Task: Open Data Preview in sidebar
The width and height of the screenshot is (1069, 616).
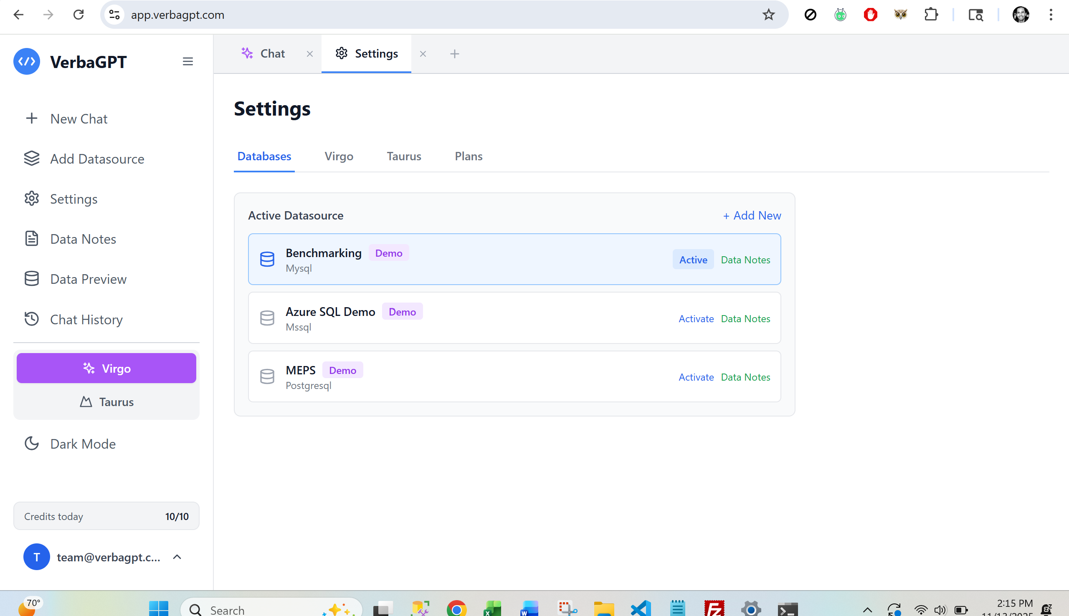Action: (x=88, y=279)
